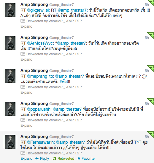Expand the @ppparushh retweet
This screenshot has width=154, height=163.
(x=26, y=125)
